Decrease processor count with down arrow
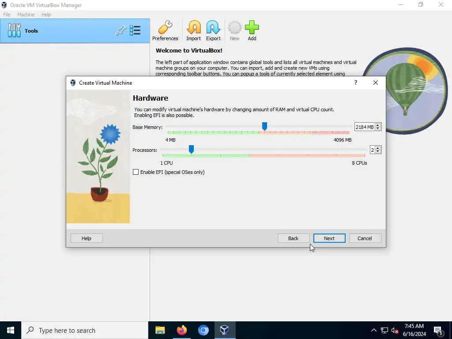The image size is (452, 339). point(378,152)
